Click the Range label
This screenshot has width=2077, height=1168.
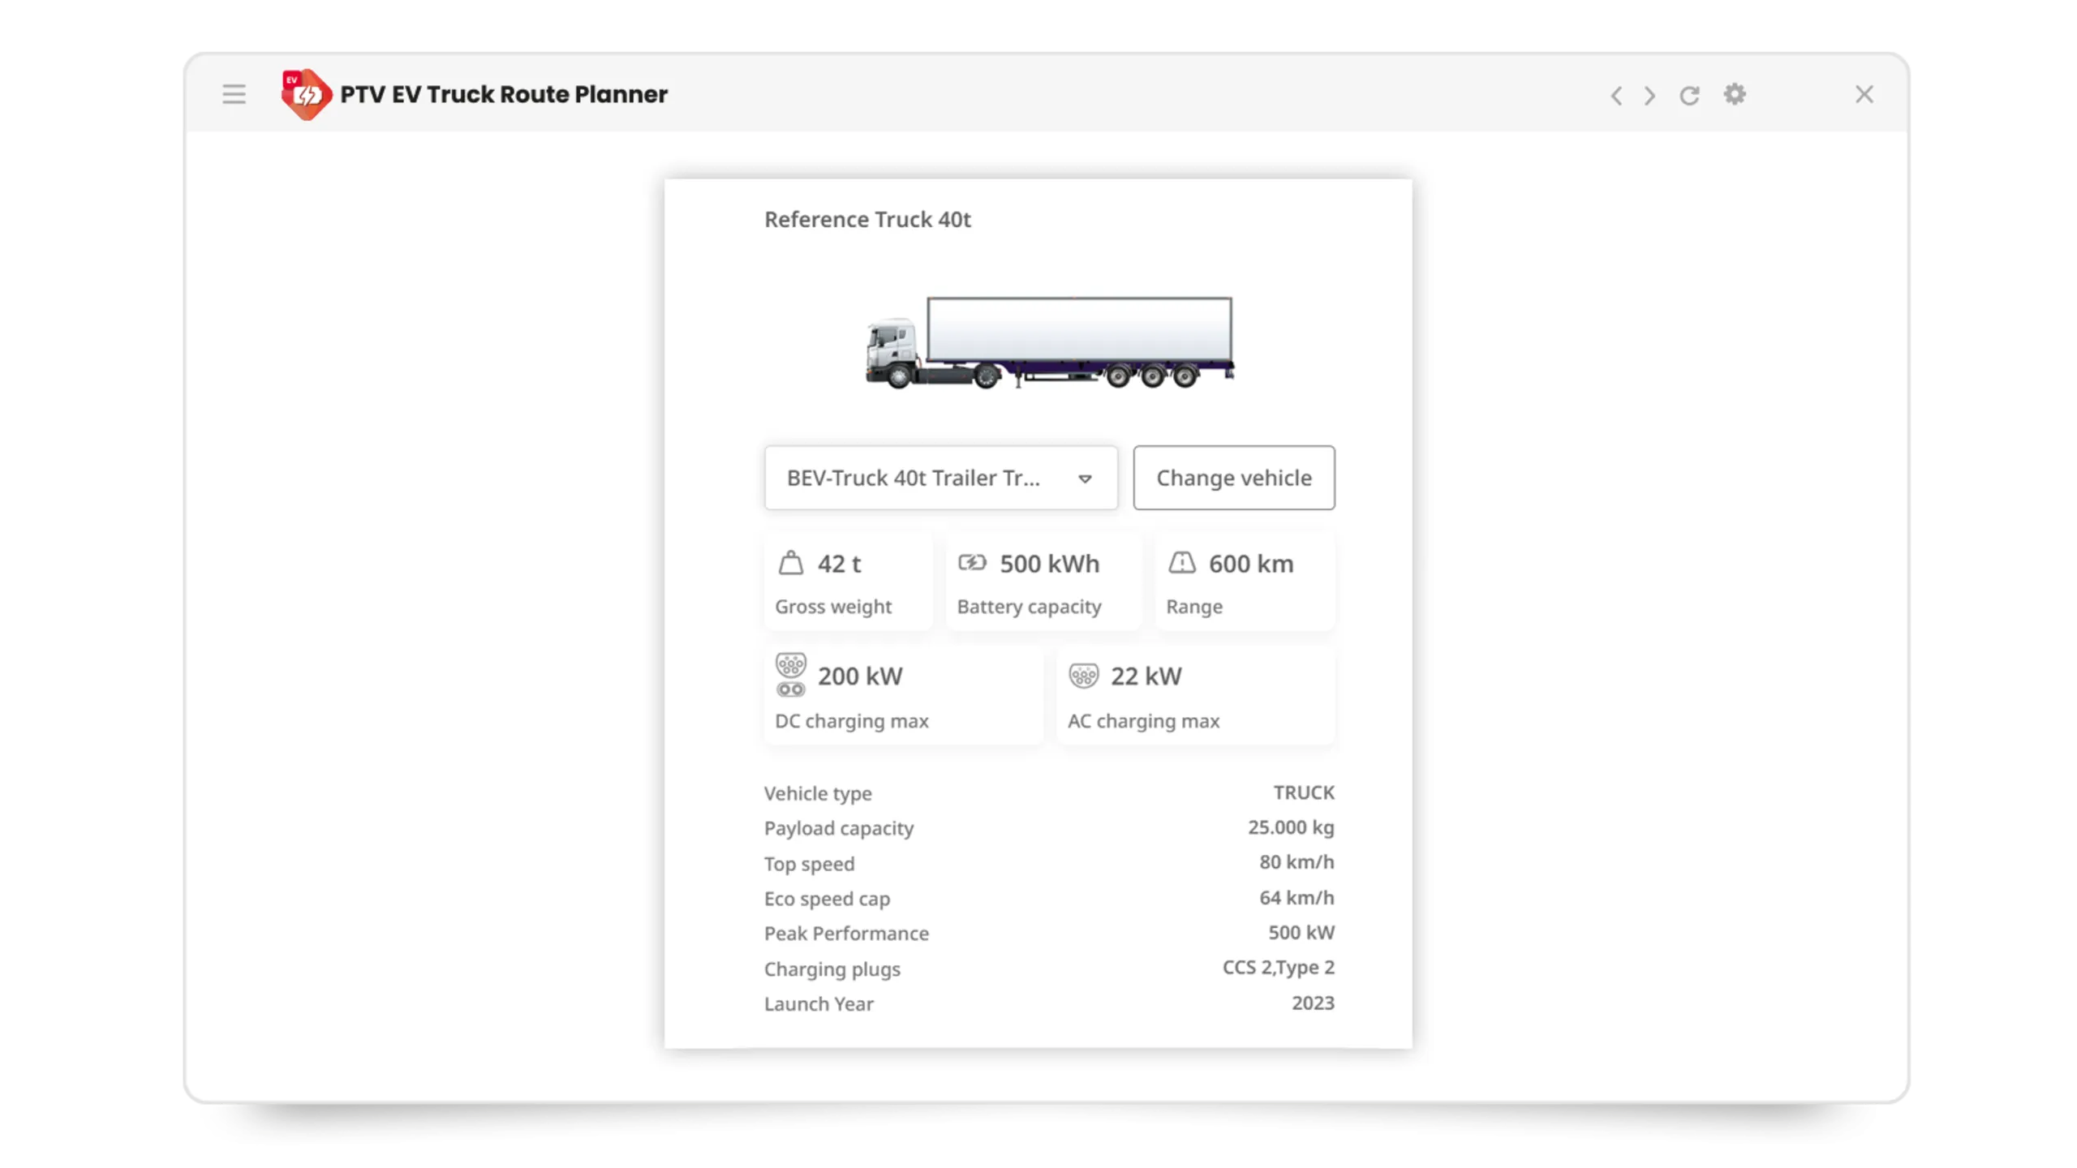pyautogui.click(x=1194, y=607)
